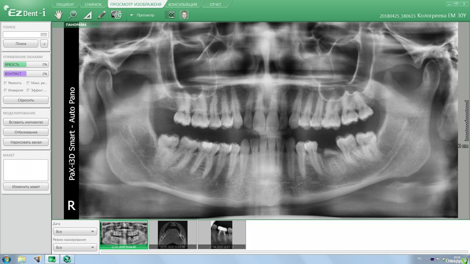
Task: Click the Сбросить button
Action: (26, 100)
